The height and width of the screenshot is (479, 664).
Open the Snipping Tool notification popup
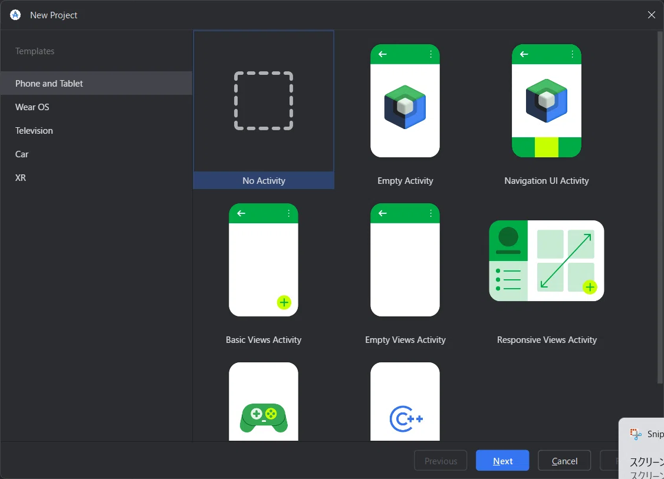642,448
